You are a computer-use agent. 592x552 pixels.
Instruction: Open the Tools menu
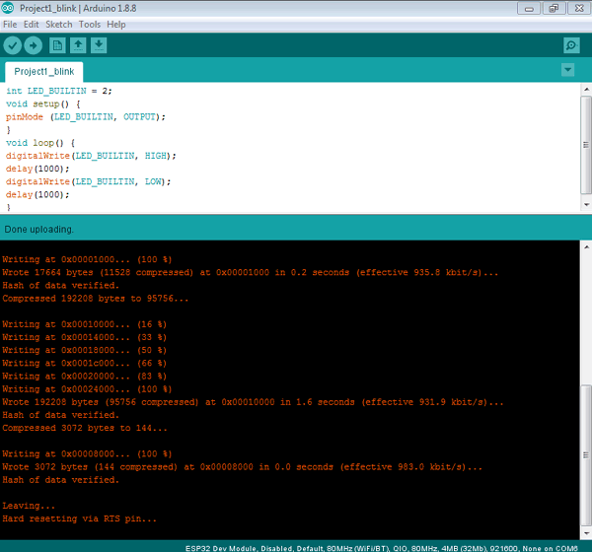pos(90,24)
